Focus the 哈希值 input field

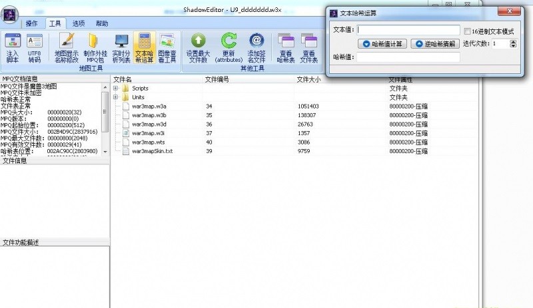click(408, 57)
